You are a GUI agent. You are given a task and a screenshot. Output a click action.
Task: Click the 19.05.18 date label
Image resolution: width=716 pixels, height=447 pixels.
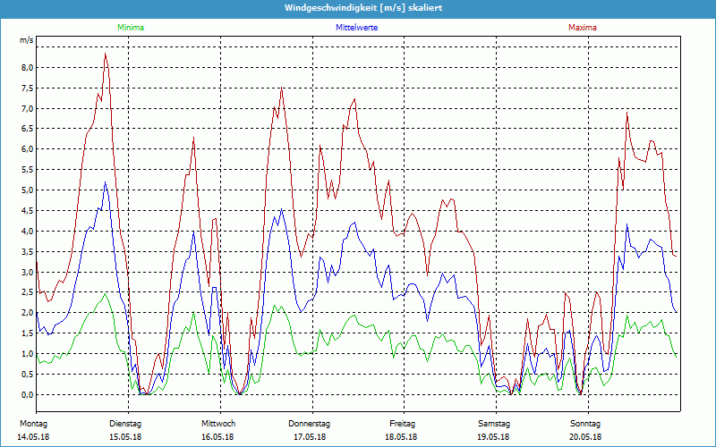(x=493, y=437)
